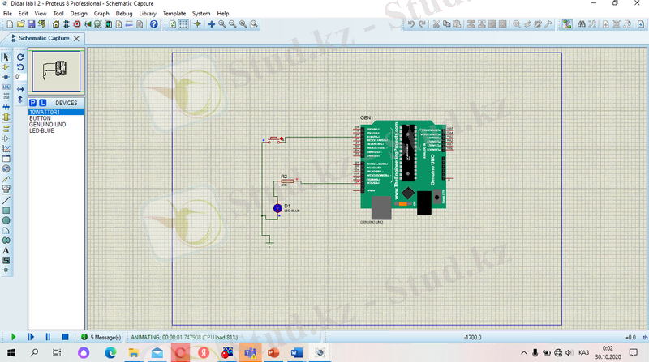
Task: Click the Save Project toolbar icon
Action: click(32, 24)
